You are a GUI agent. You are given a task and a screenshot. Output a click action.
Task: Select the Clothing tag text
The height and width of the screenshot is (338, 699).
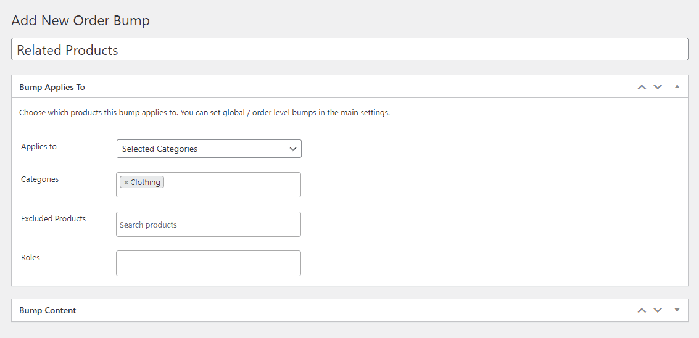[x=146, y=183]
